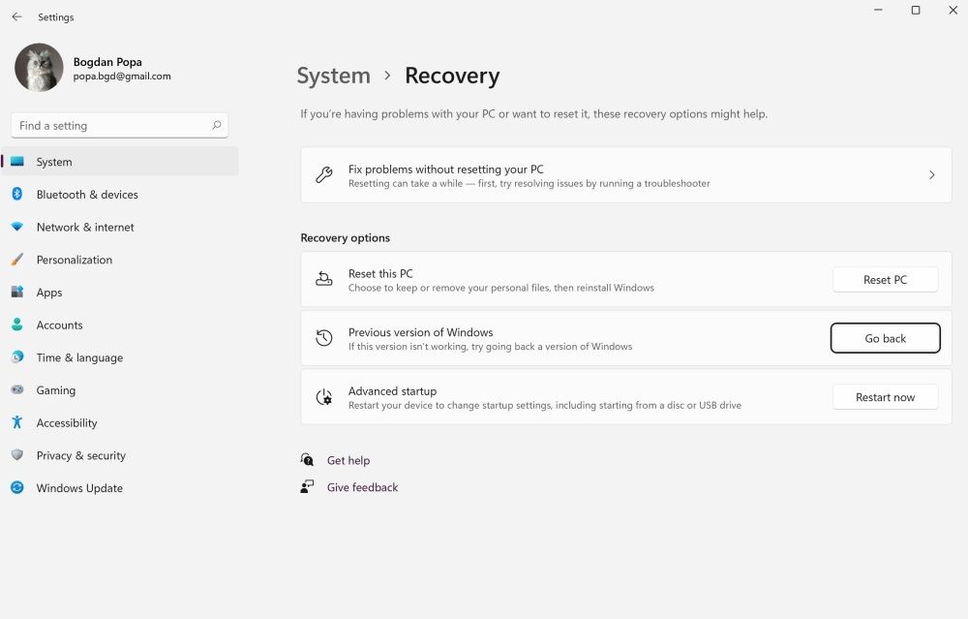Click the Accounts person icon
This screenshot has height=619, width=968.
pyautogui.click(x=17, y=325)
